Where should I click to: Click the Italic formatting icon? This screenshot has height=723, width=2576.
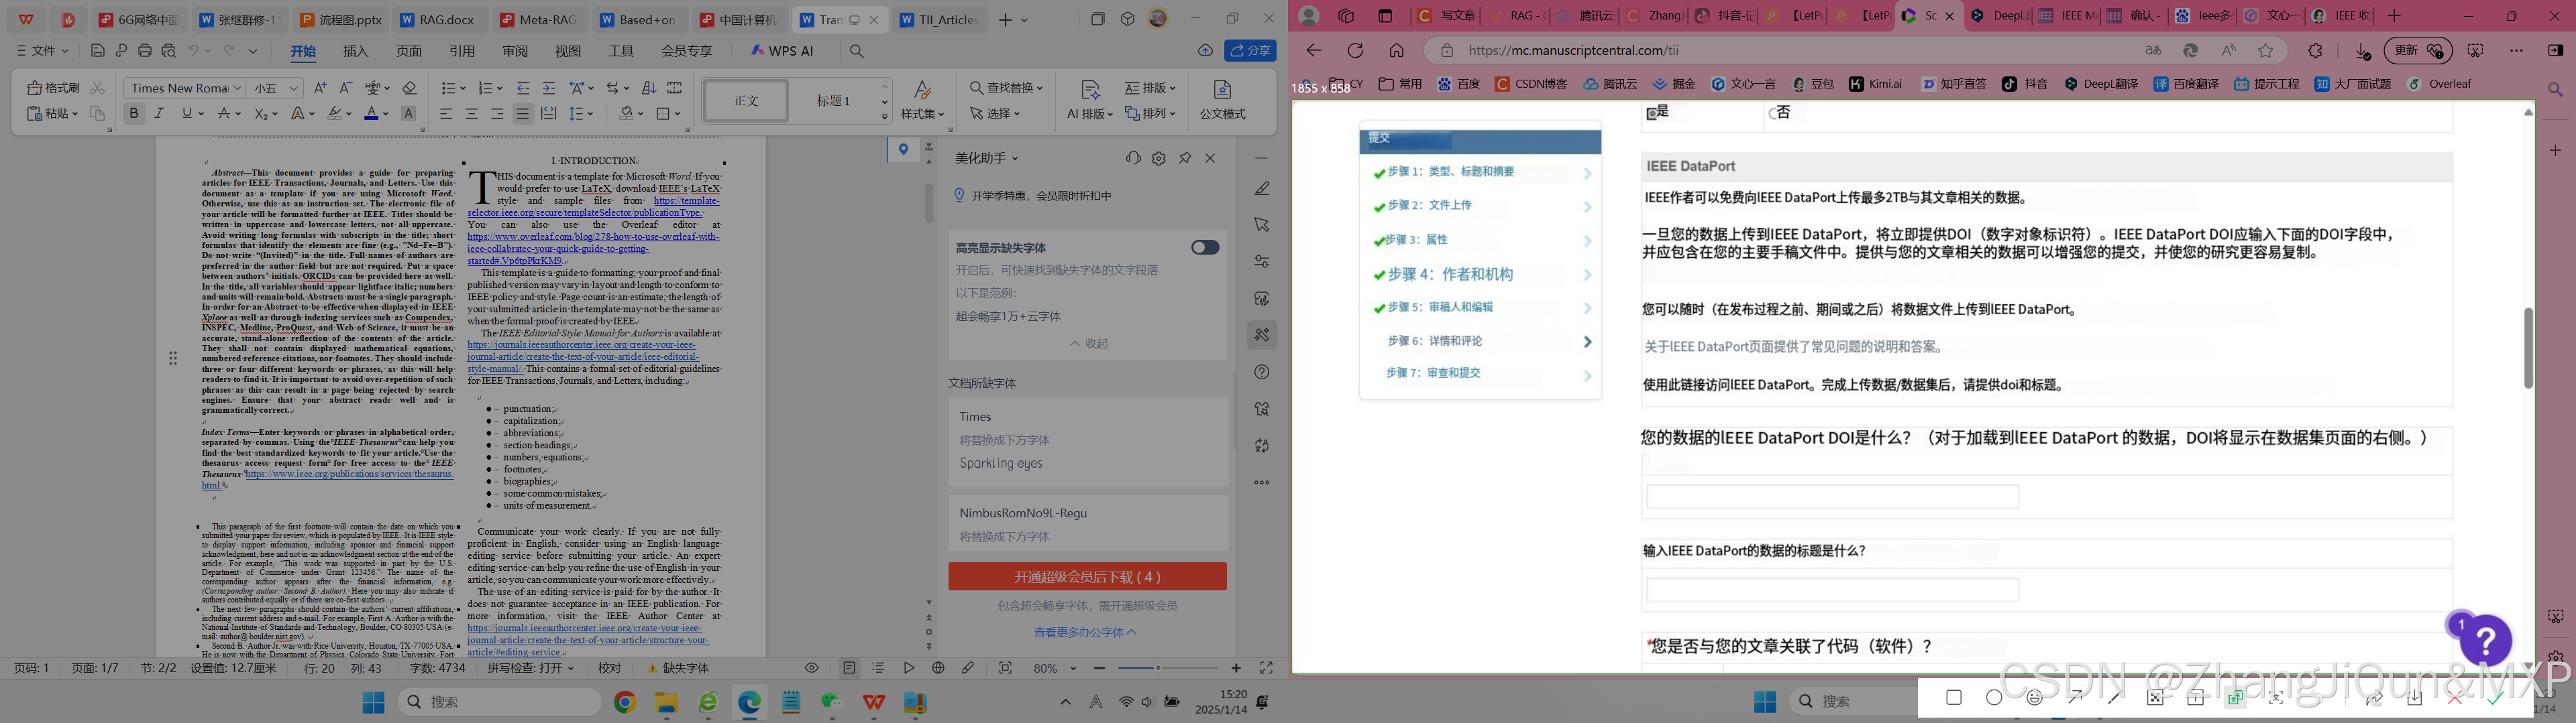click(x=158, y=113)
